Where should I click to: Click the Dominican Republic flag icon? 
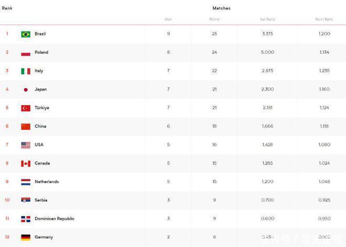tap(26, 219)
